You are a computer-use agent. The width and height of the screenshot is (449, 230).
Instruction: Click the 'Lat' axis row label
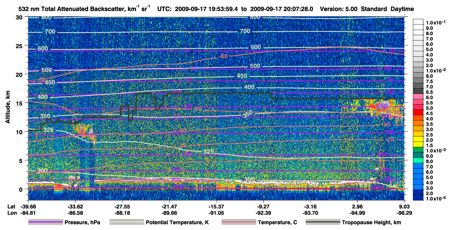click(11, 207)
